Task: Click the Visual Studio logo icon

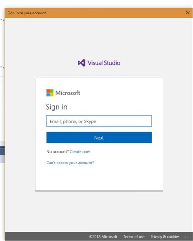Action: (x=82, y=63)
